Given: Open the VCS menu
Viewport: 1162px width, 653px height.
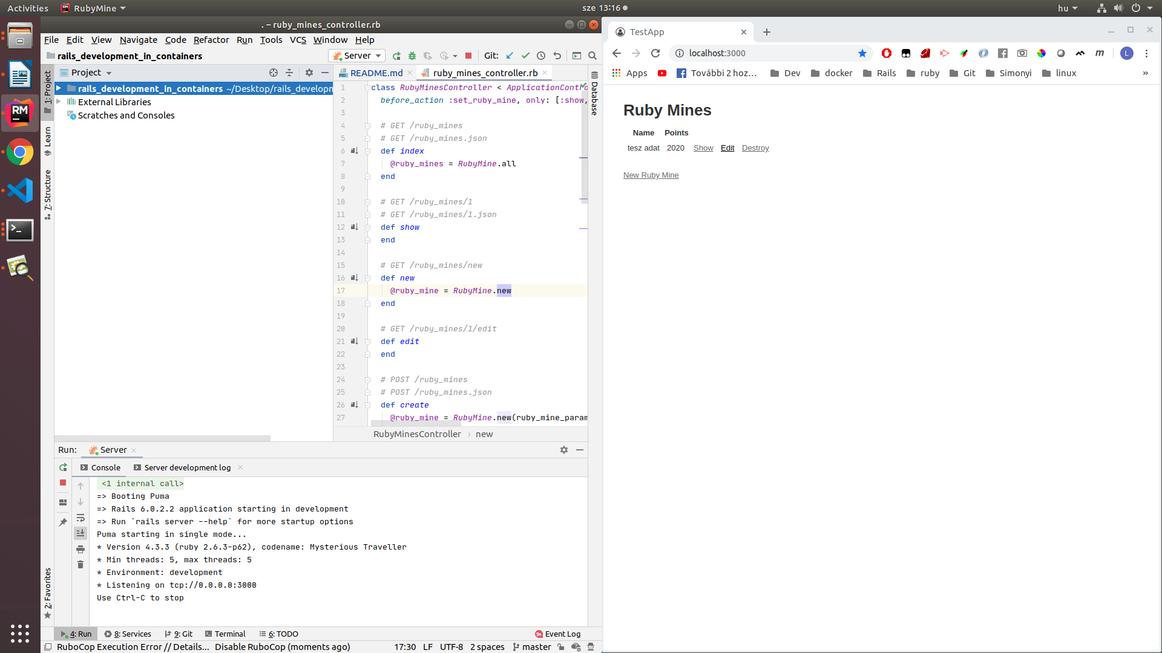Looking at the screenshot, I should pyautogui.click(x=298, y=40).
